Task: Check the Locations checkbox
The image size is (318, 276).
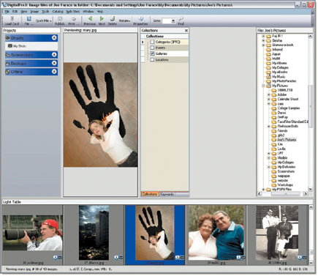Action: coord(152,59)
